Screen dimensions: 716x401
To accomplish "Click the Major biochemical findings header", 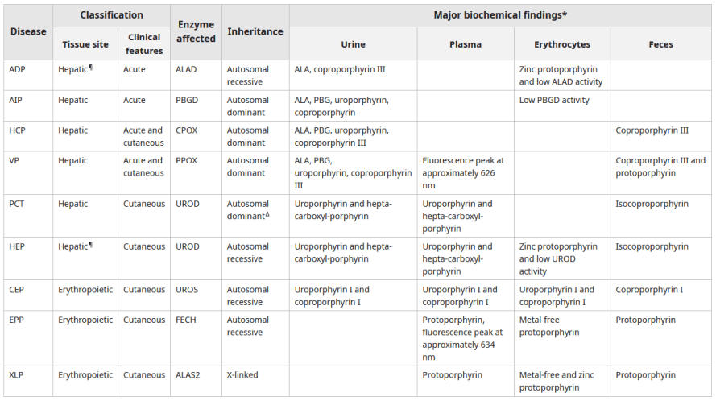I will pyautogui.click(x=500, y=15).
